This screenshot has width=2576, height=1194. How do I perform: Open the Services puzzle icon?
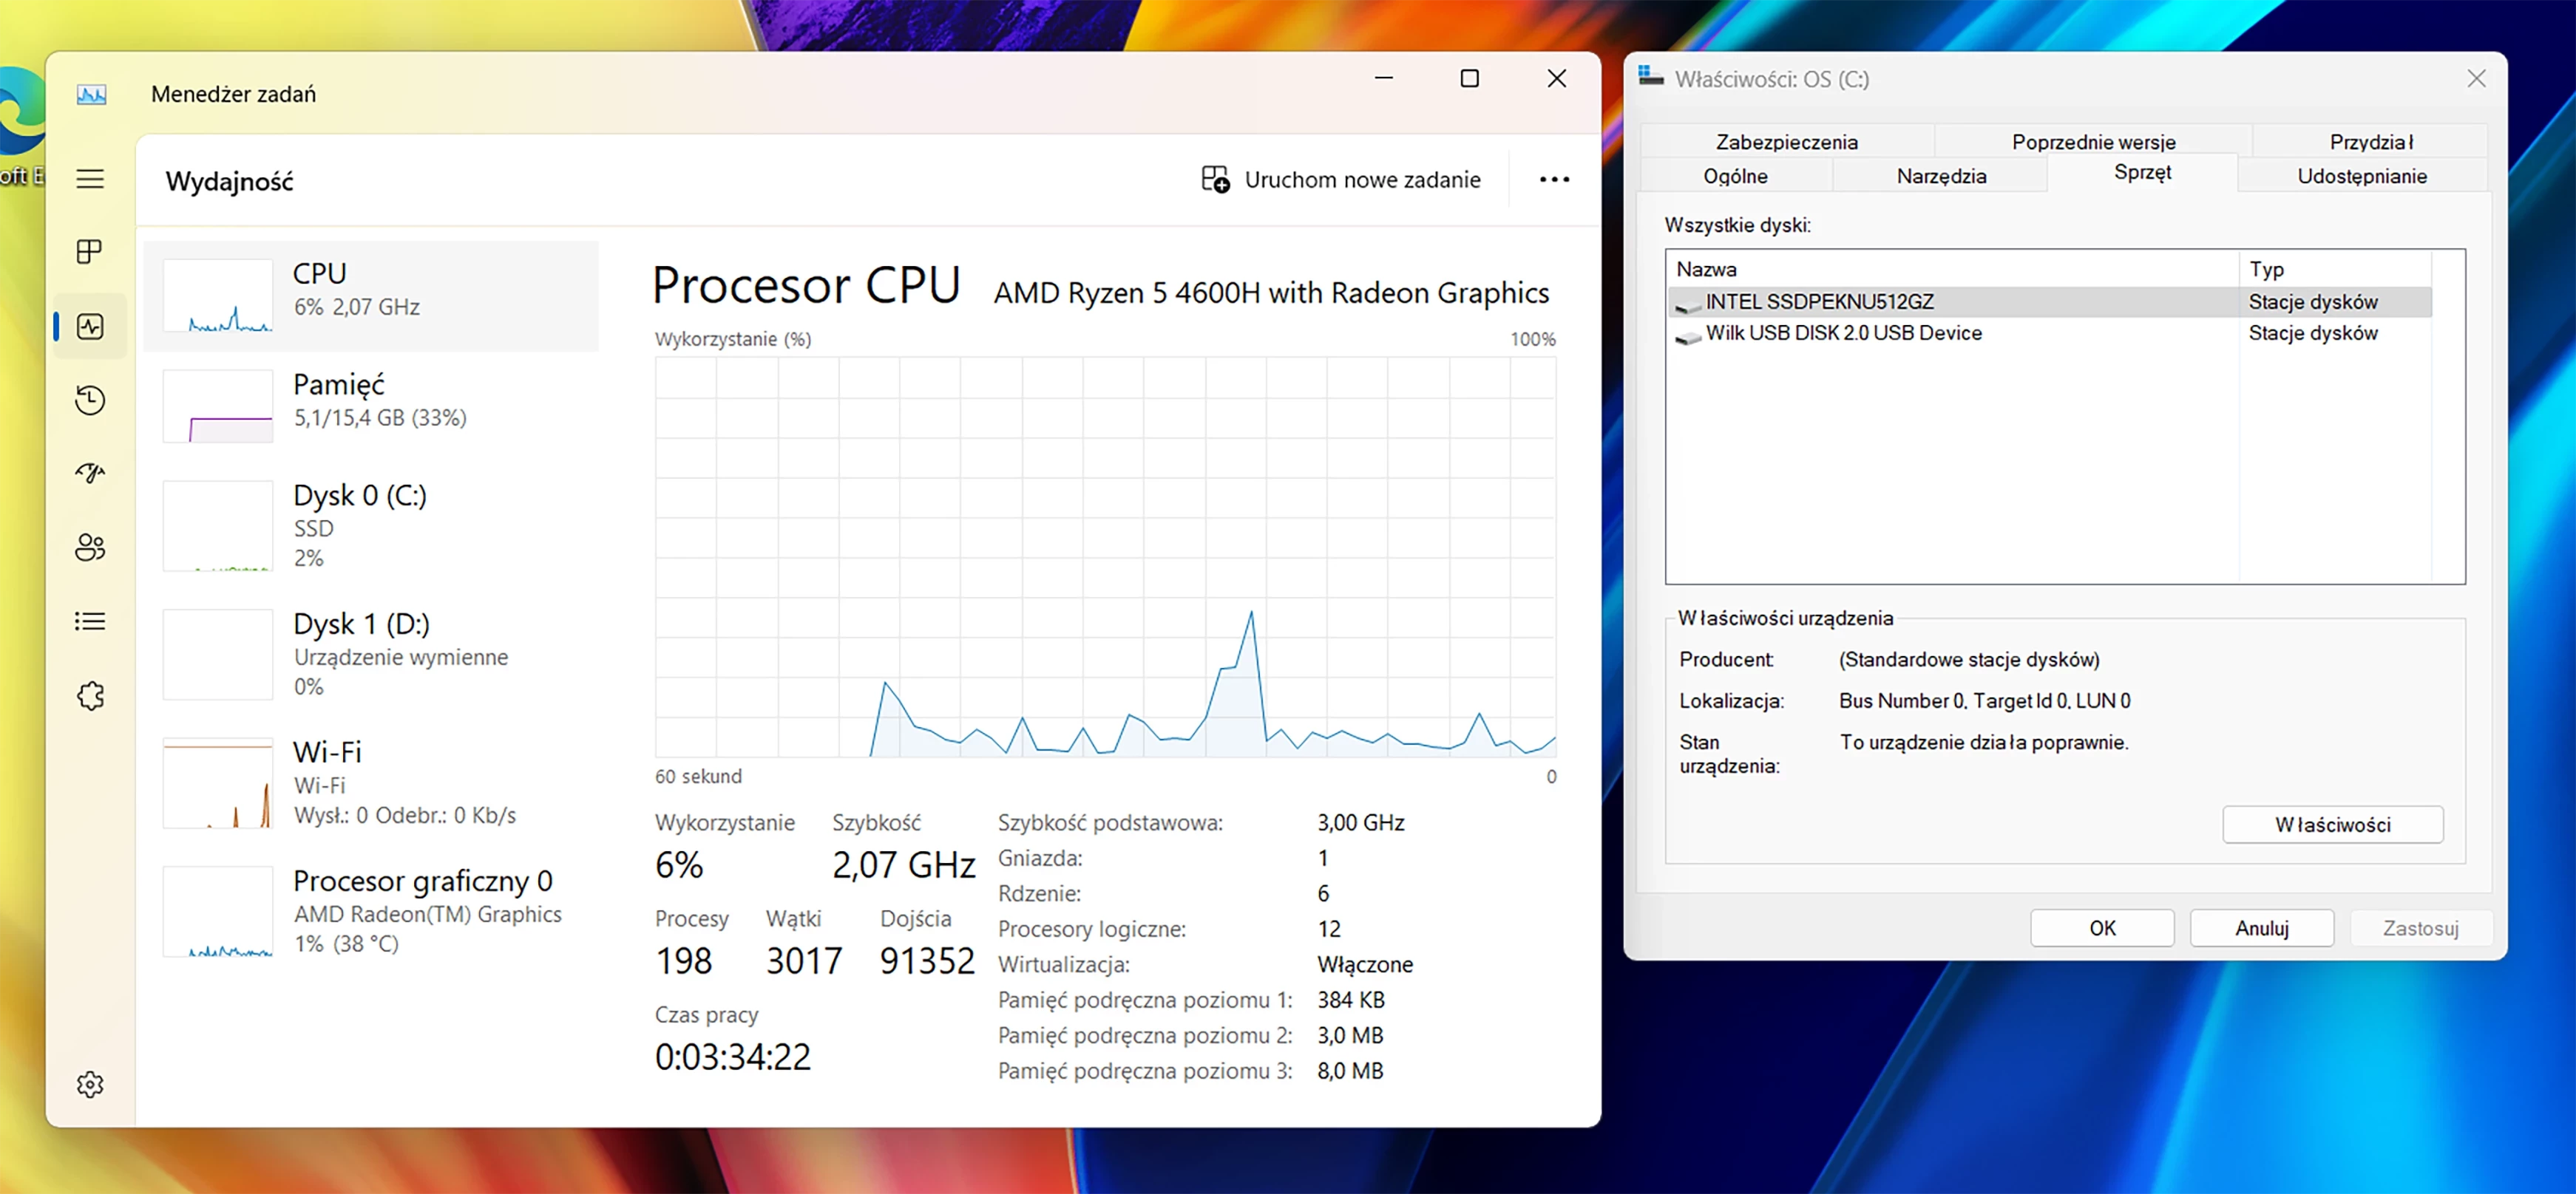pyautogui.click(x=90, y=695)
